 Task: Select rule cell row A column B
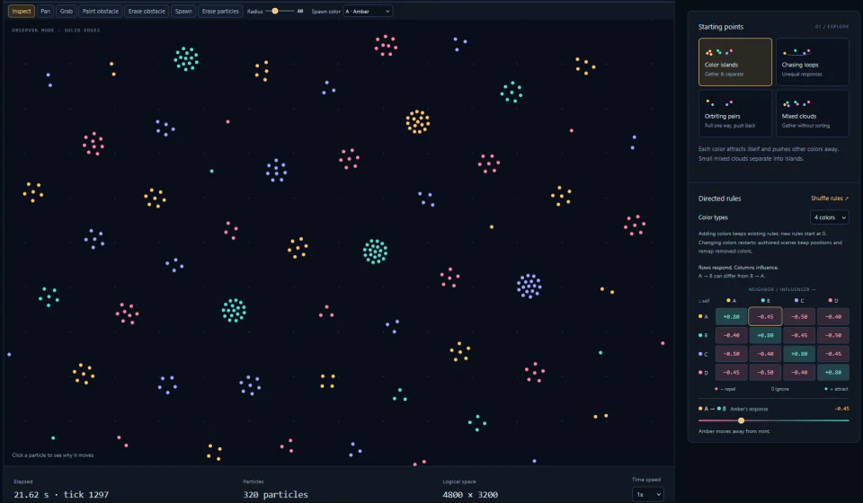pyautogui.click(x=765, y=317)
